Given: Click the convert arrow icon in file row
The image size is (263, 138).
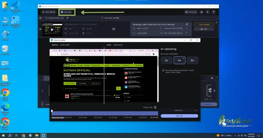Looking at the screenshot, I should pyautogui.click(x=114, y=29).
